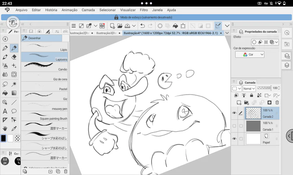
Task: Select the Lasso selection tool
Action: point(5,84)
